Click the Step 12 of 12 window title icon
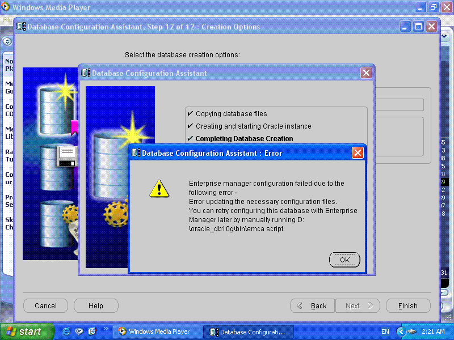Viewport: 454px width, 340px height. point(21,27)
